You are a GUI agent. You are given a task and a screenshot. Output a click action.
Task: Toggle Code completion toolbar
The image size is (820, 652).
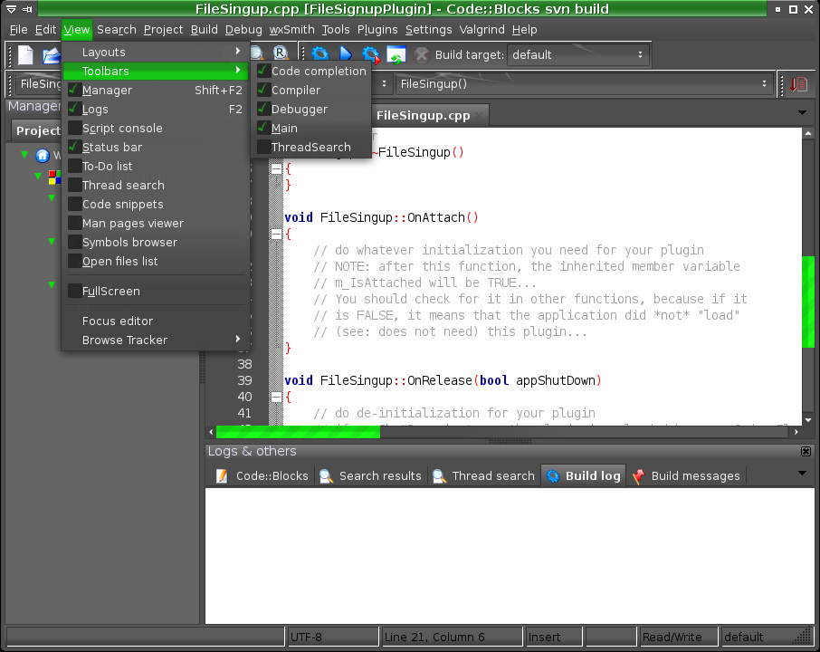pos(311,72)
